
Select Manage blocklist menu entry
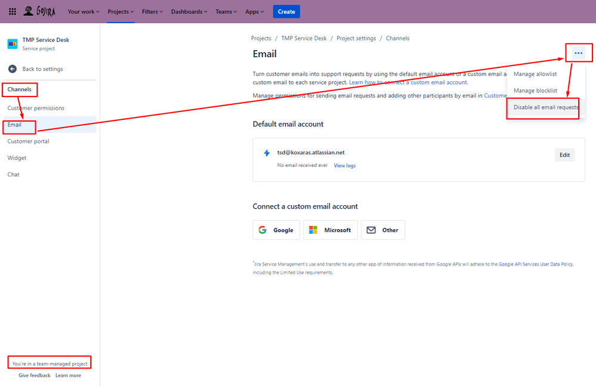[546, 91]
